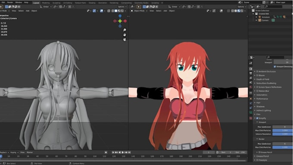
Task: Click the Armature object icon in outliner
Action: click(x=259, y=17)
